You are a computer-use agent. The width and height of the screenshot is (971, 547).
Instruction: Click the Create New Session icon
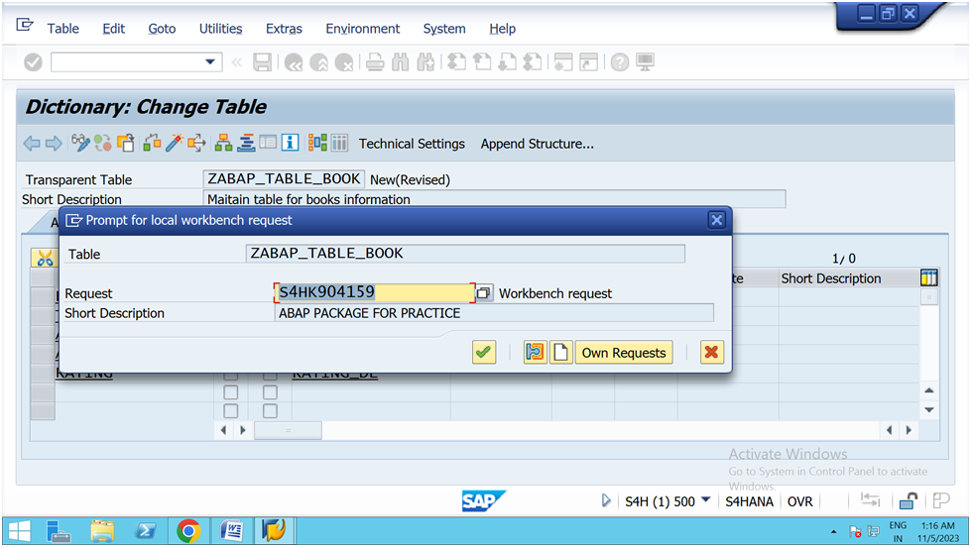pos(563,62)
